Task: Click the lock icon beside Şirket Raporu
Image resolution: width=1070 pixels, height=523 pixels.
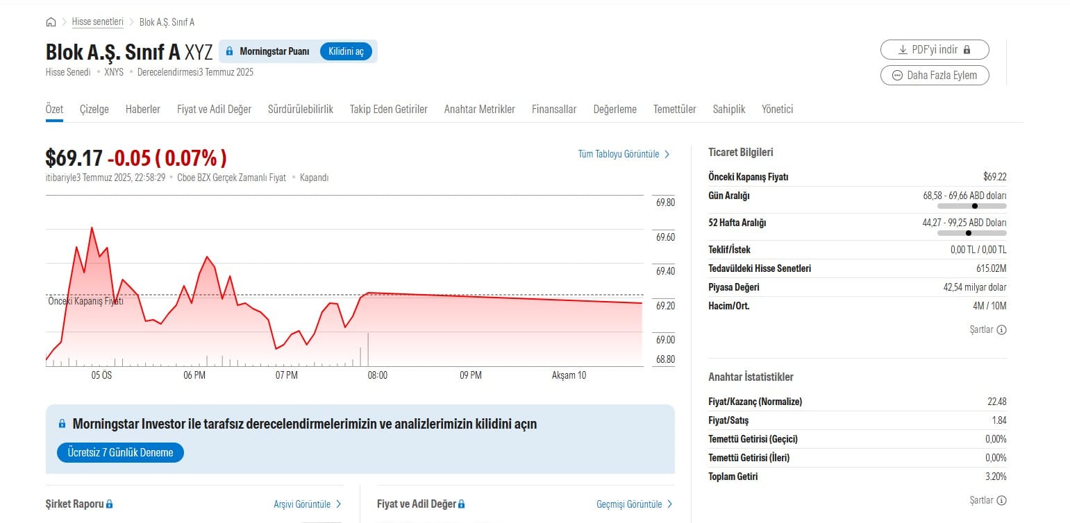Action: pos(109,504)
